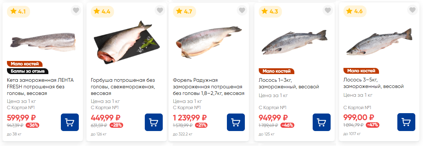Add Горбуша потрошеная to cart
The image size is (423, 146).
tap(154, 122)
